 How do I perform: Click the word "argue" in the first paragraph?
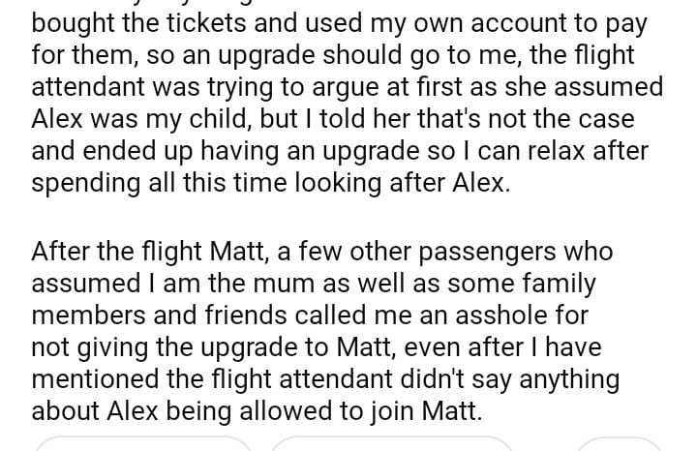394,86
